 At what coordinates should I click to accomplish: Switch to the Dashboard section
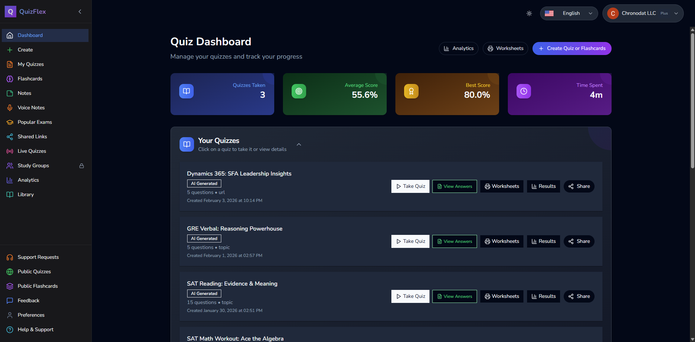tap(30, 35)
